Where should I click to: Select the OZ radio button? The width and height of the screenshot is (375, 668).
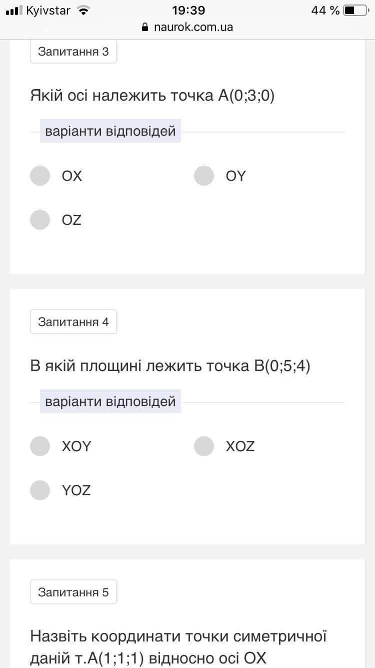[x=40, y=220]
